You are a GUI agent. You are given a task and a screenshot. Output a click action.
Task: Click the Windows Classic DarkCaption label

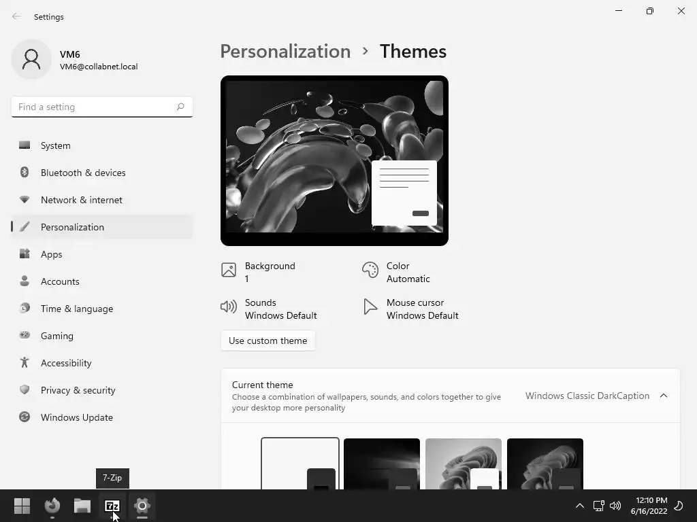[x=587, y=396]
